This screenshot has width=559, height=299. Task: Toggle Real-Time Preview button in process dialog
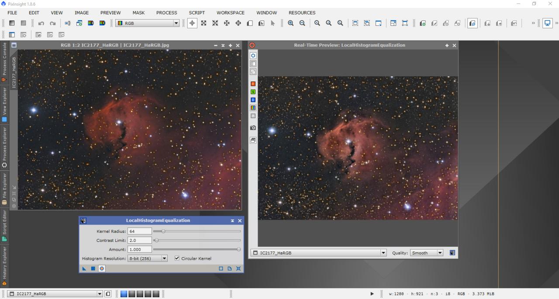(x=102, y=268)
